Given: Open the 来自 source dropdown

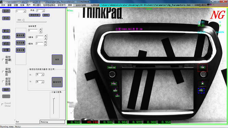Looking at the screenshot, I should [43, 11].
